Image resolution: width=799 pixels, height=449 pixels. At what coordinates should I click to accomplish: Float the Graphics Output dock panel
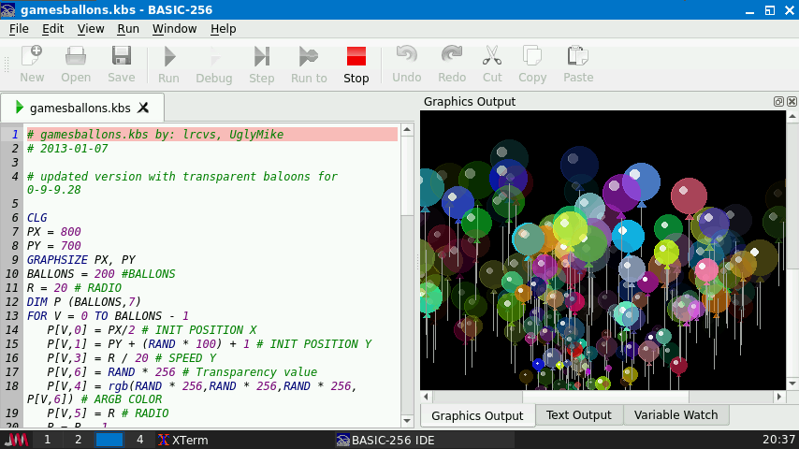778,101
